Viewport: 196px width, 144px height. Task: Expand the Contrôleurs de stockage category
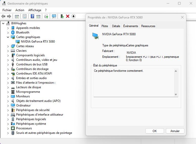coord(8,69)
